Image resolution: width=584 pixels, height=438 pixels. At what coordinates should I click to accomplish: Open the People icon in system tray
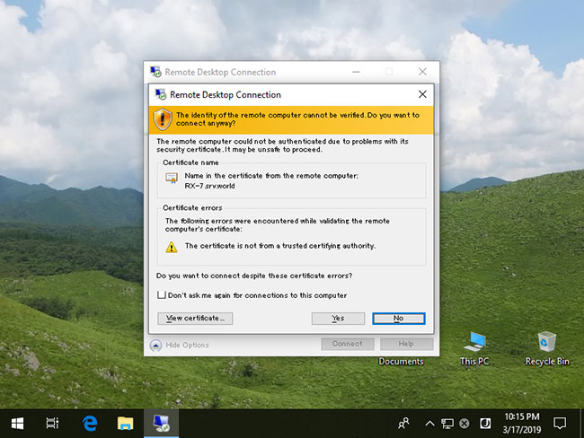pos(403,423)
